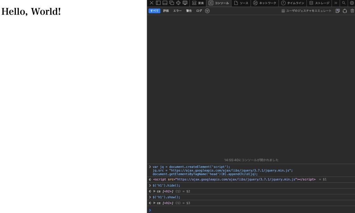
Task: Select the すべて (All) console filter
Action: click(x=154, y=11)
